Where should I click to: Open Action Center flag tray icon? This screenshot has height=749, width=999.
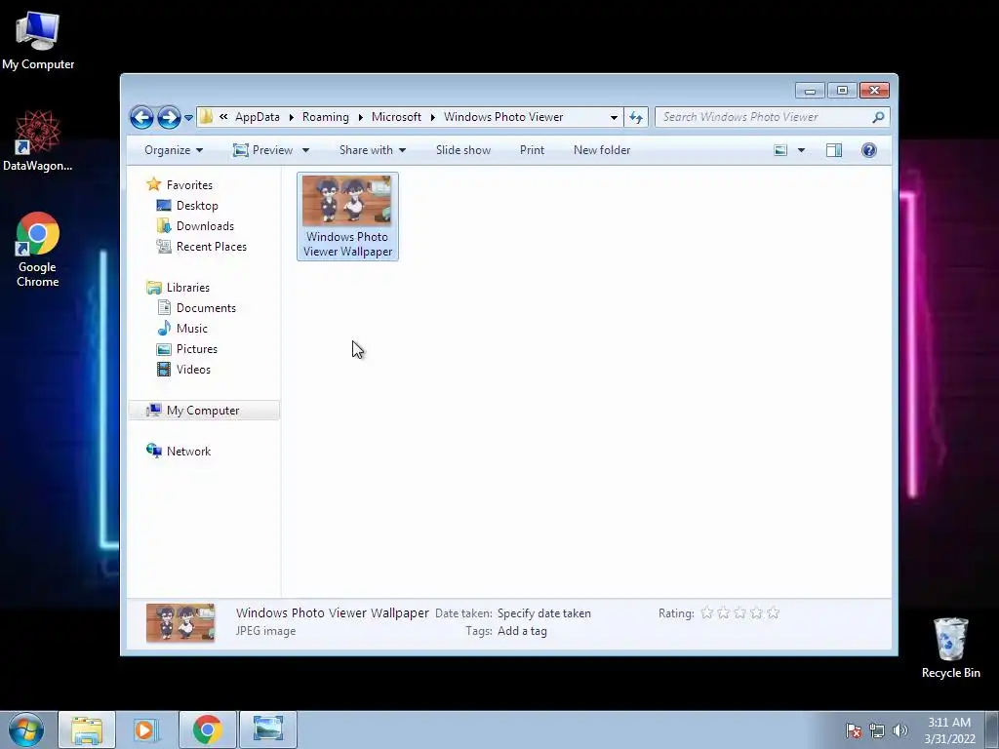854,731
